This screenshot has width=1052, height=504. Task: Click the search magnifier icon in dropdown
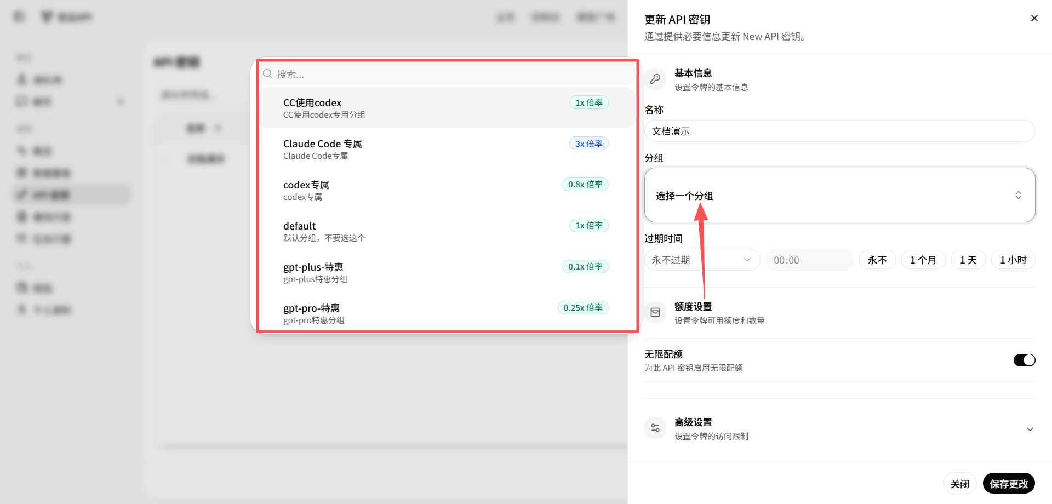[x=267, y=73]
